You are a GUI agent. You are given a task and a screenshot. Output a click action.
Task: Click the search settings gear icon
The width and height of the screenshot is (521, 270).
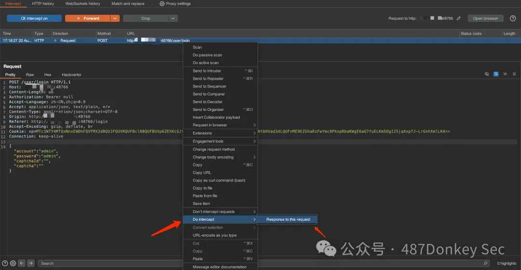click(x=13, y=263)
